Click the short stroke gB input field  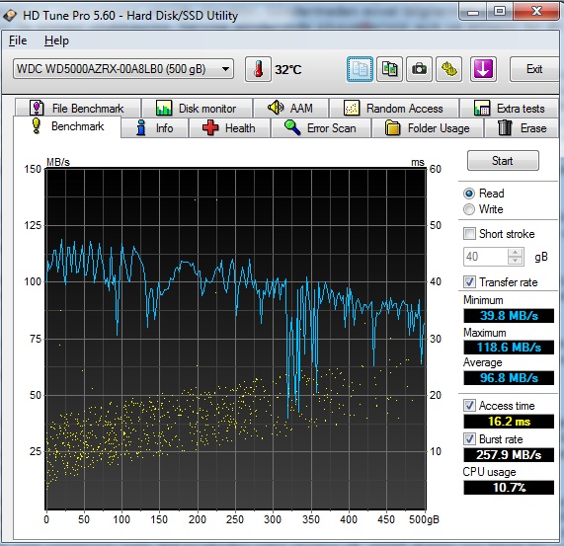tap(486, 257)
